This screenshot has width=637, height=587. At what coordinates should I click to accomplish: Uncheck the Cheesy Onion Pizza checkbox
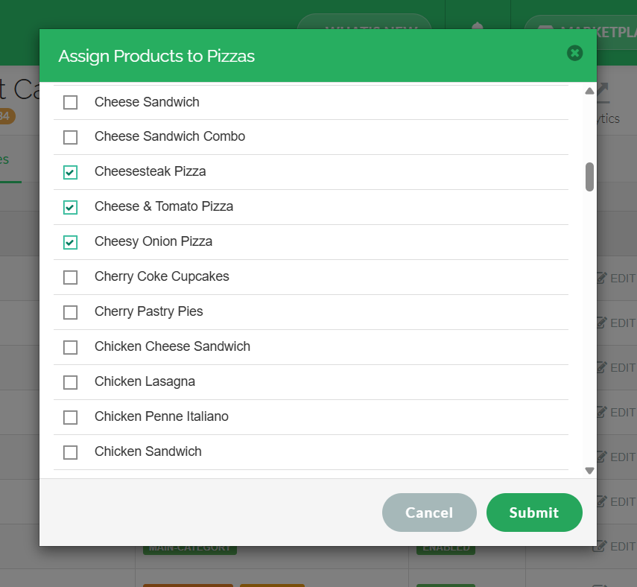[70, 242]
